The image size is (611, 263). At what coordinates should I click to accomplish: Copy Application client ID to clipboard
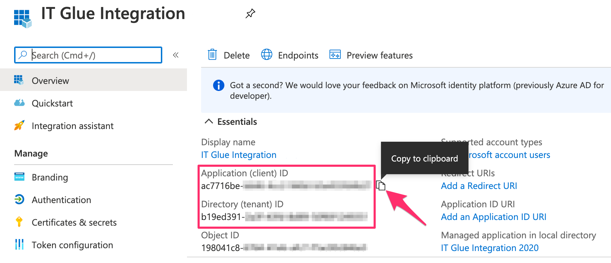[380, 185]
